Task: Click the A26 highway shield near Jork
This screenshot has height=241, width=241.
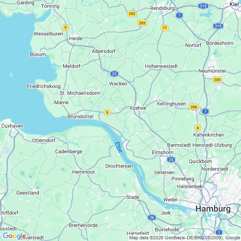Action: pyautogui.click(x=152, y=218)
